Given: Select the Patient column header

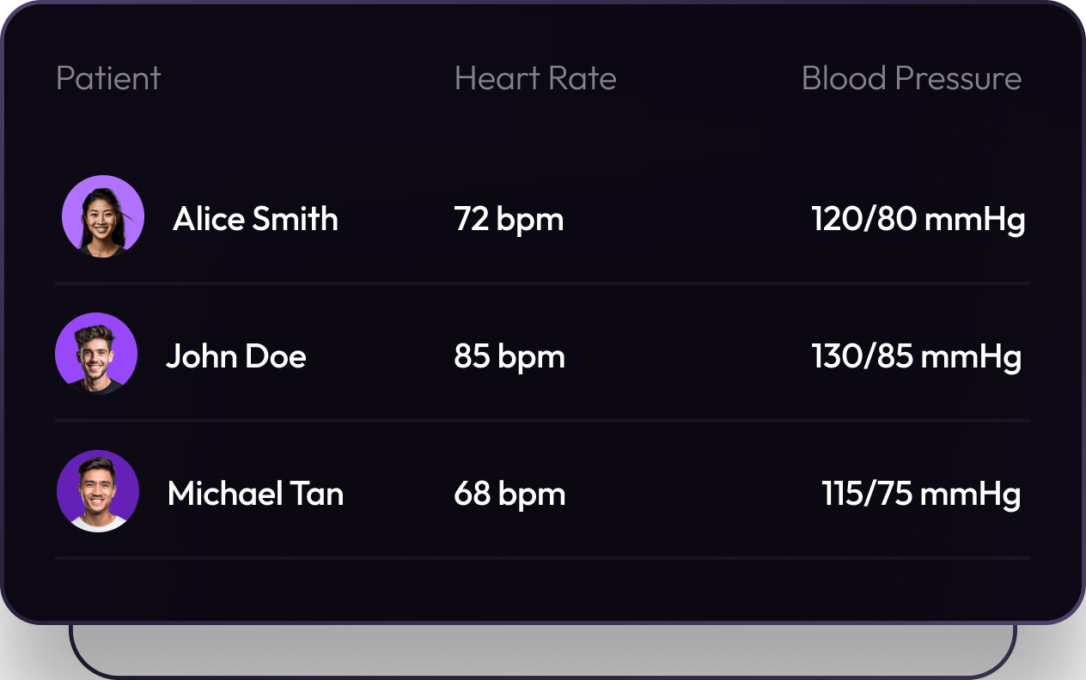Looking at the screenshot, I should click(108, 78).
